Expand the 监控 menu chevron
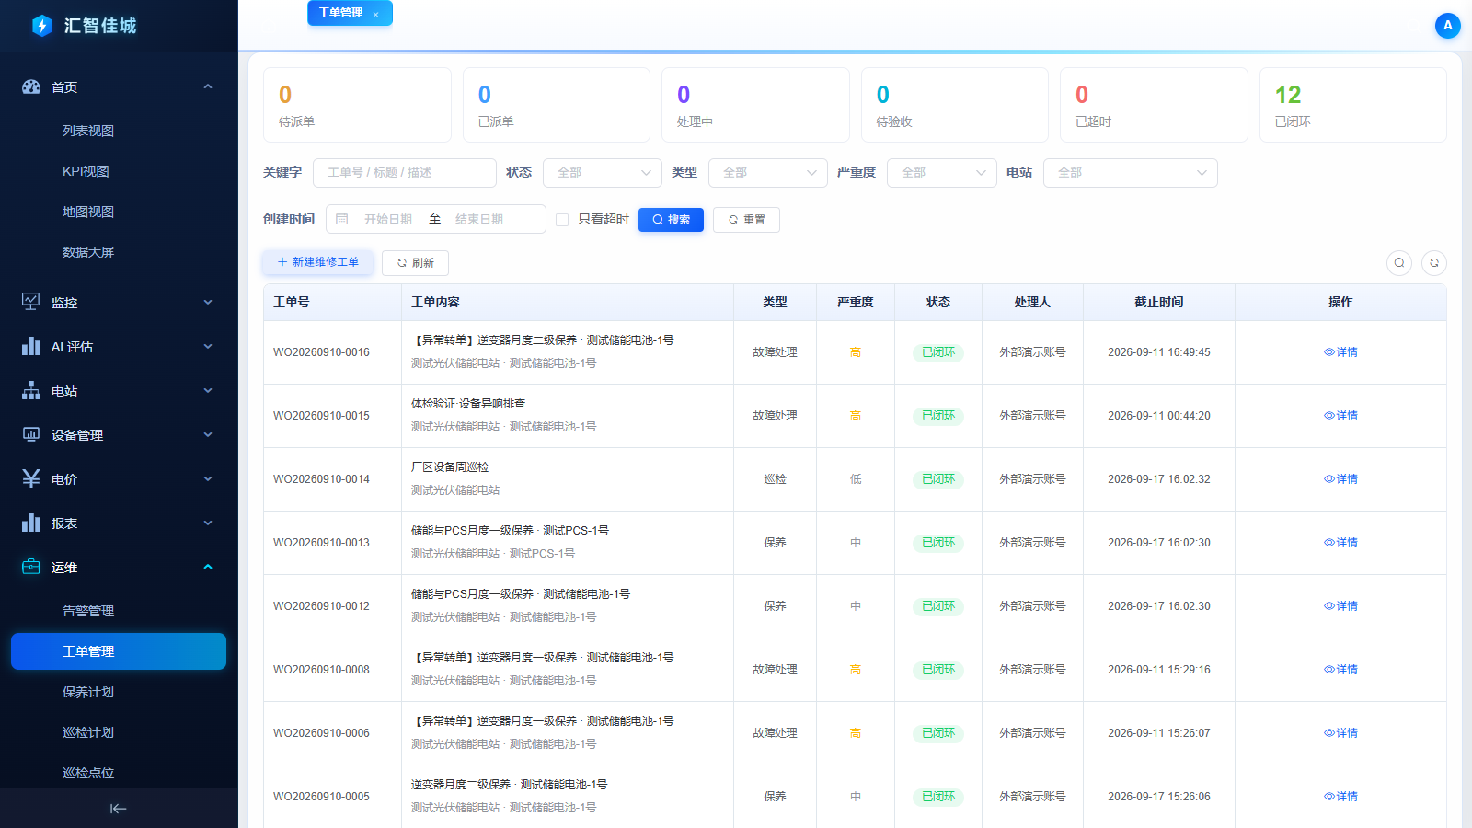The height and width of the screenshot is (828, 1472). point(208,302)
